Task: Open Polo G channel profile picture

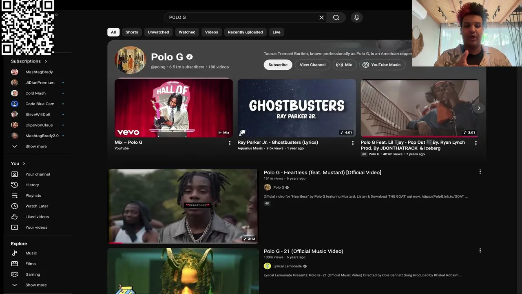Action: tap(130, 60)
